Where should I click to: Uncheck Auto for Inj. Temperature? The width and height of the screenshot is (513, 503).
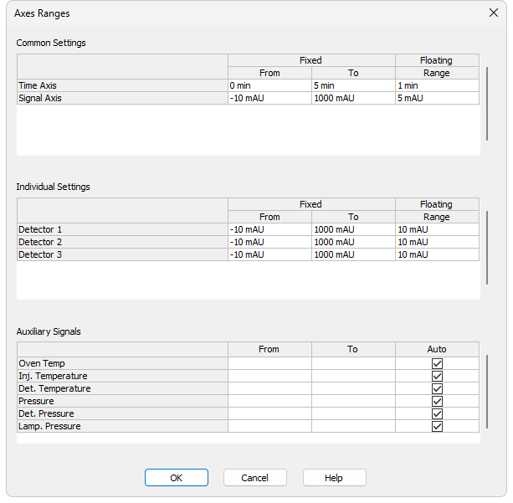437,376
